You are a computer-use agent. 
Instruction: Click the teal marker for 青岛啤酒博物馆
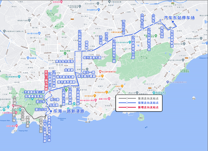coord(19,76)
